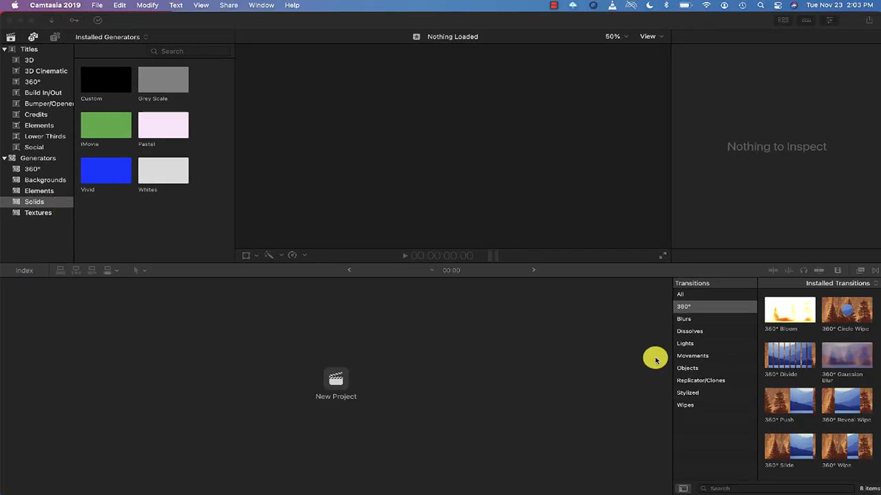Click the Insert clip icon

point(76,270)
